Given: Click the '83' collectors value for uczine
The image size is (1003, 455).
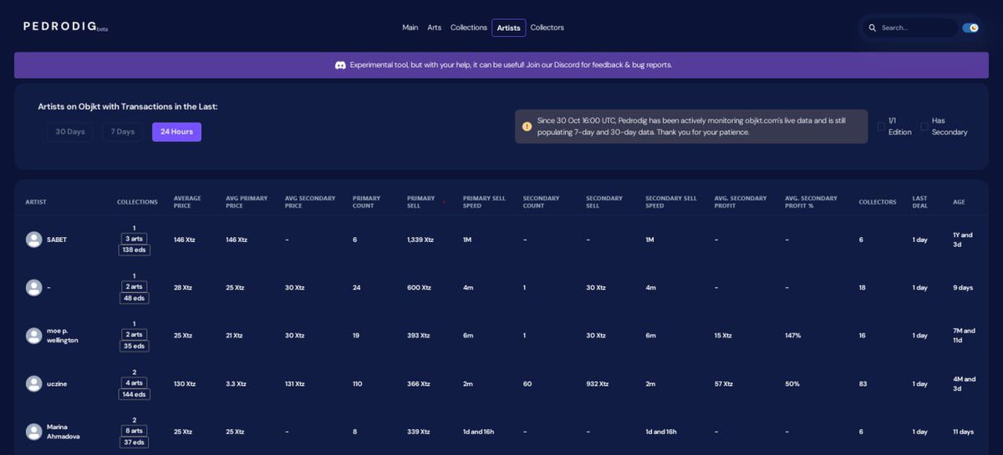Looking at the screenshot, I should (863, 384).
